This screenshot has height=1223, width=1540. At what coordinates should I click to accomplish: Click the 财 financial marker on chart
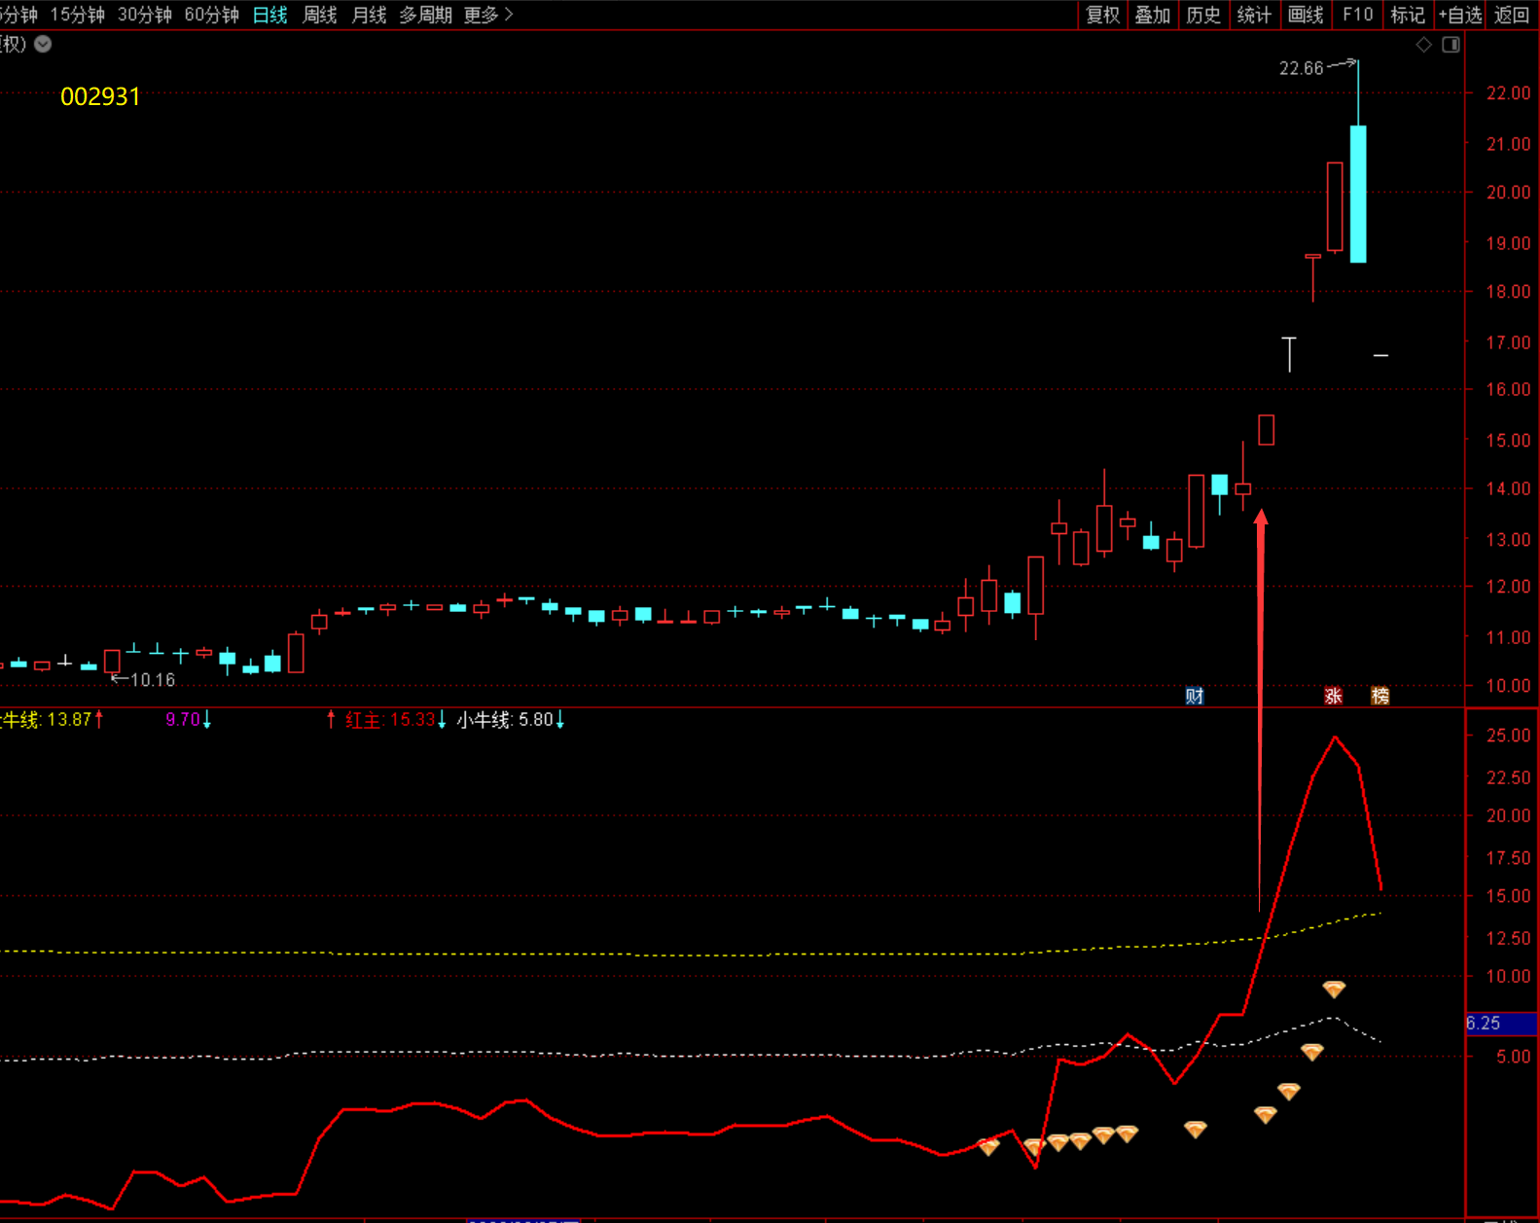[1195, 696]
